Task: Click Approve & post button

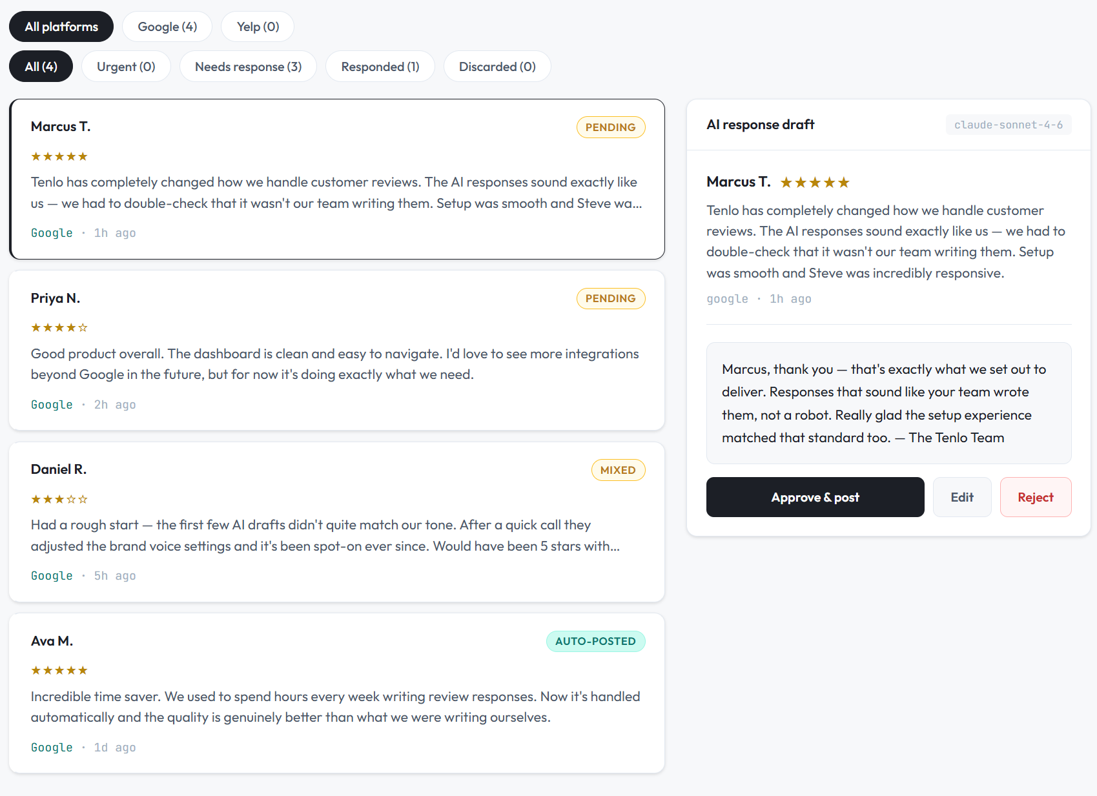Action: pos(815,497)
